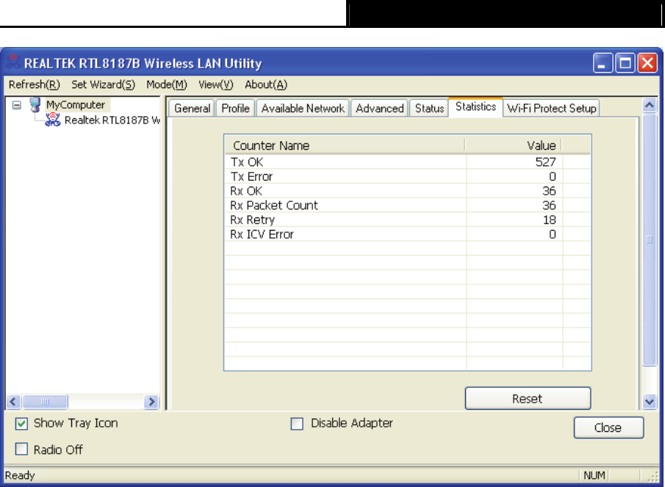This screenshot has height=487, width=665.
Task: Click the MyComputer icon in tree
Action: click(35, 104)
